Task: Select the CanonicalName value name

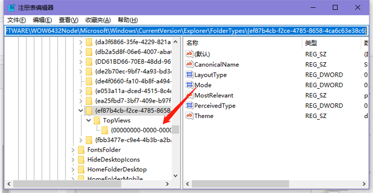Action: (x=216, y=64)
